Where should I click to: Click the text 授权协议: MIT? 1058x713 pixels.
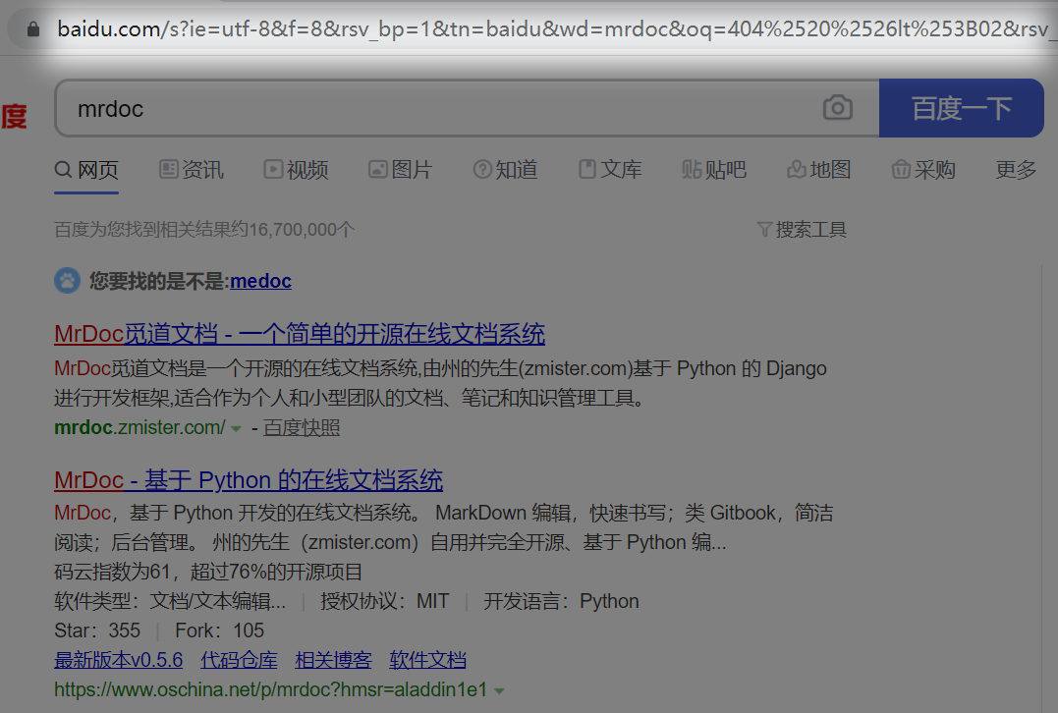click(x=385, y=601)
